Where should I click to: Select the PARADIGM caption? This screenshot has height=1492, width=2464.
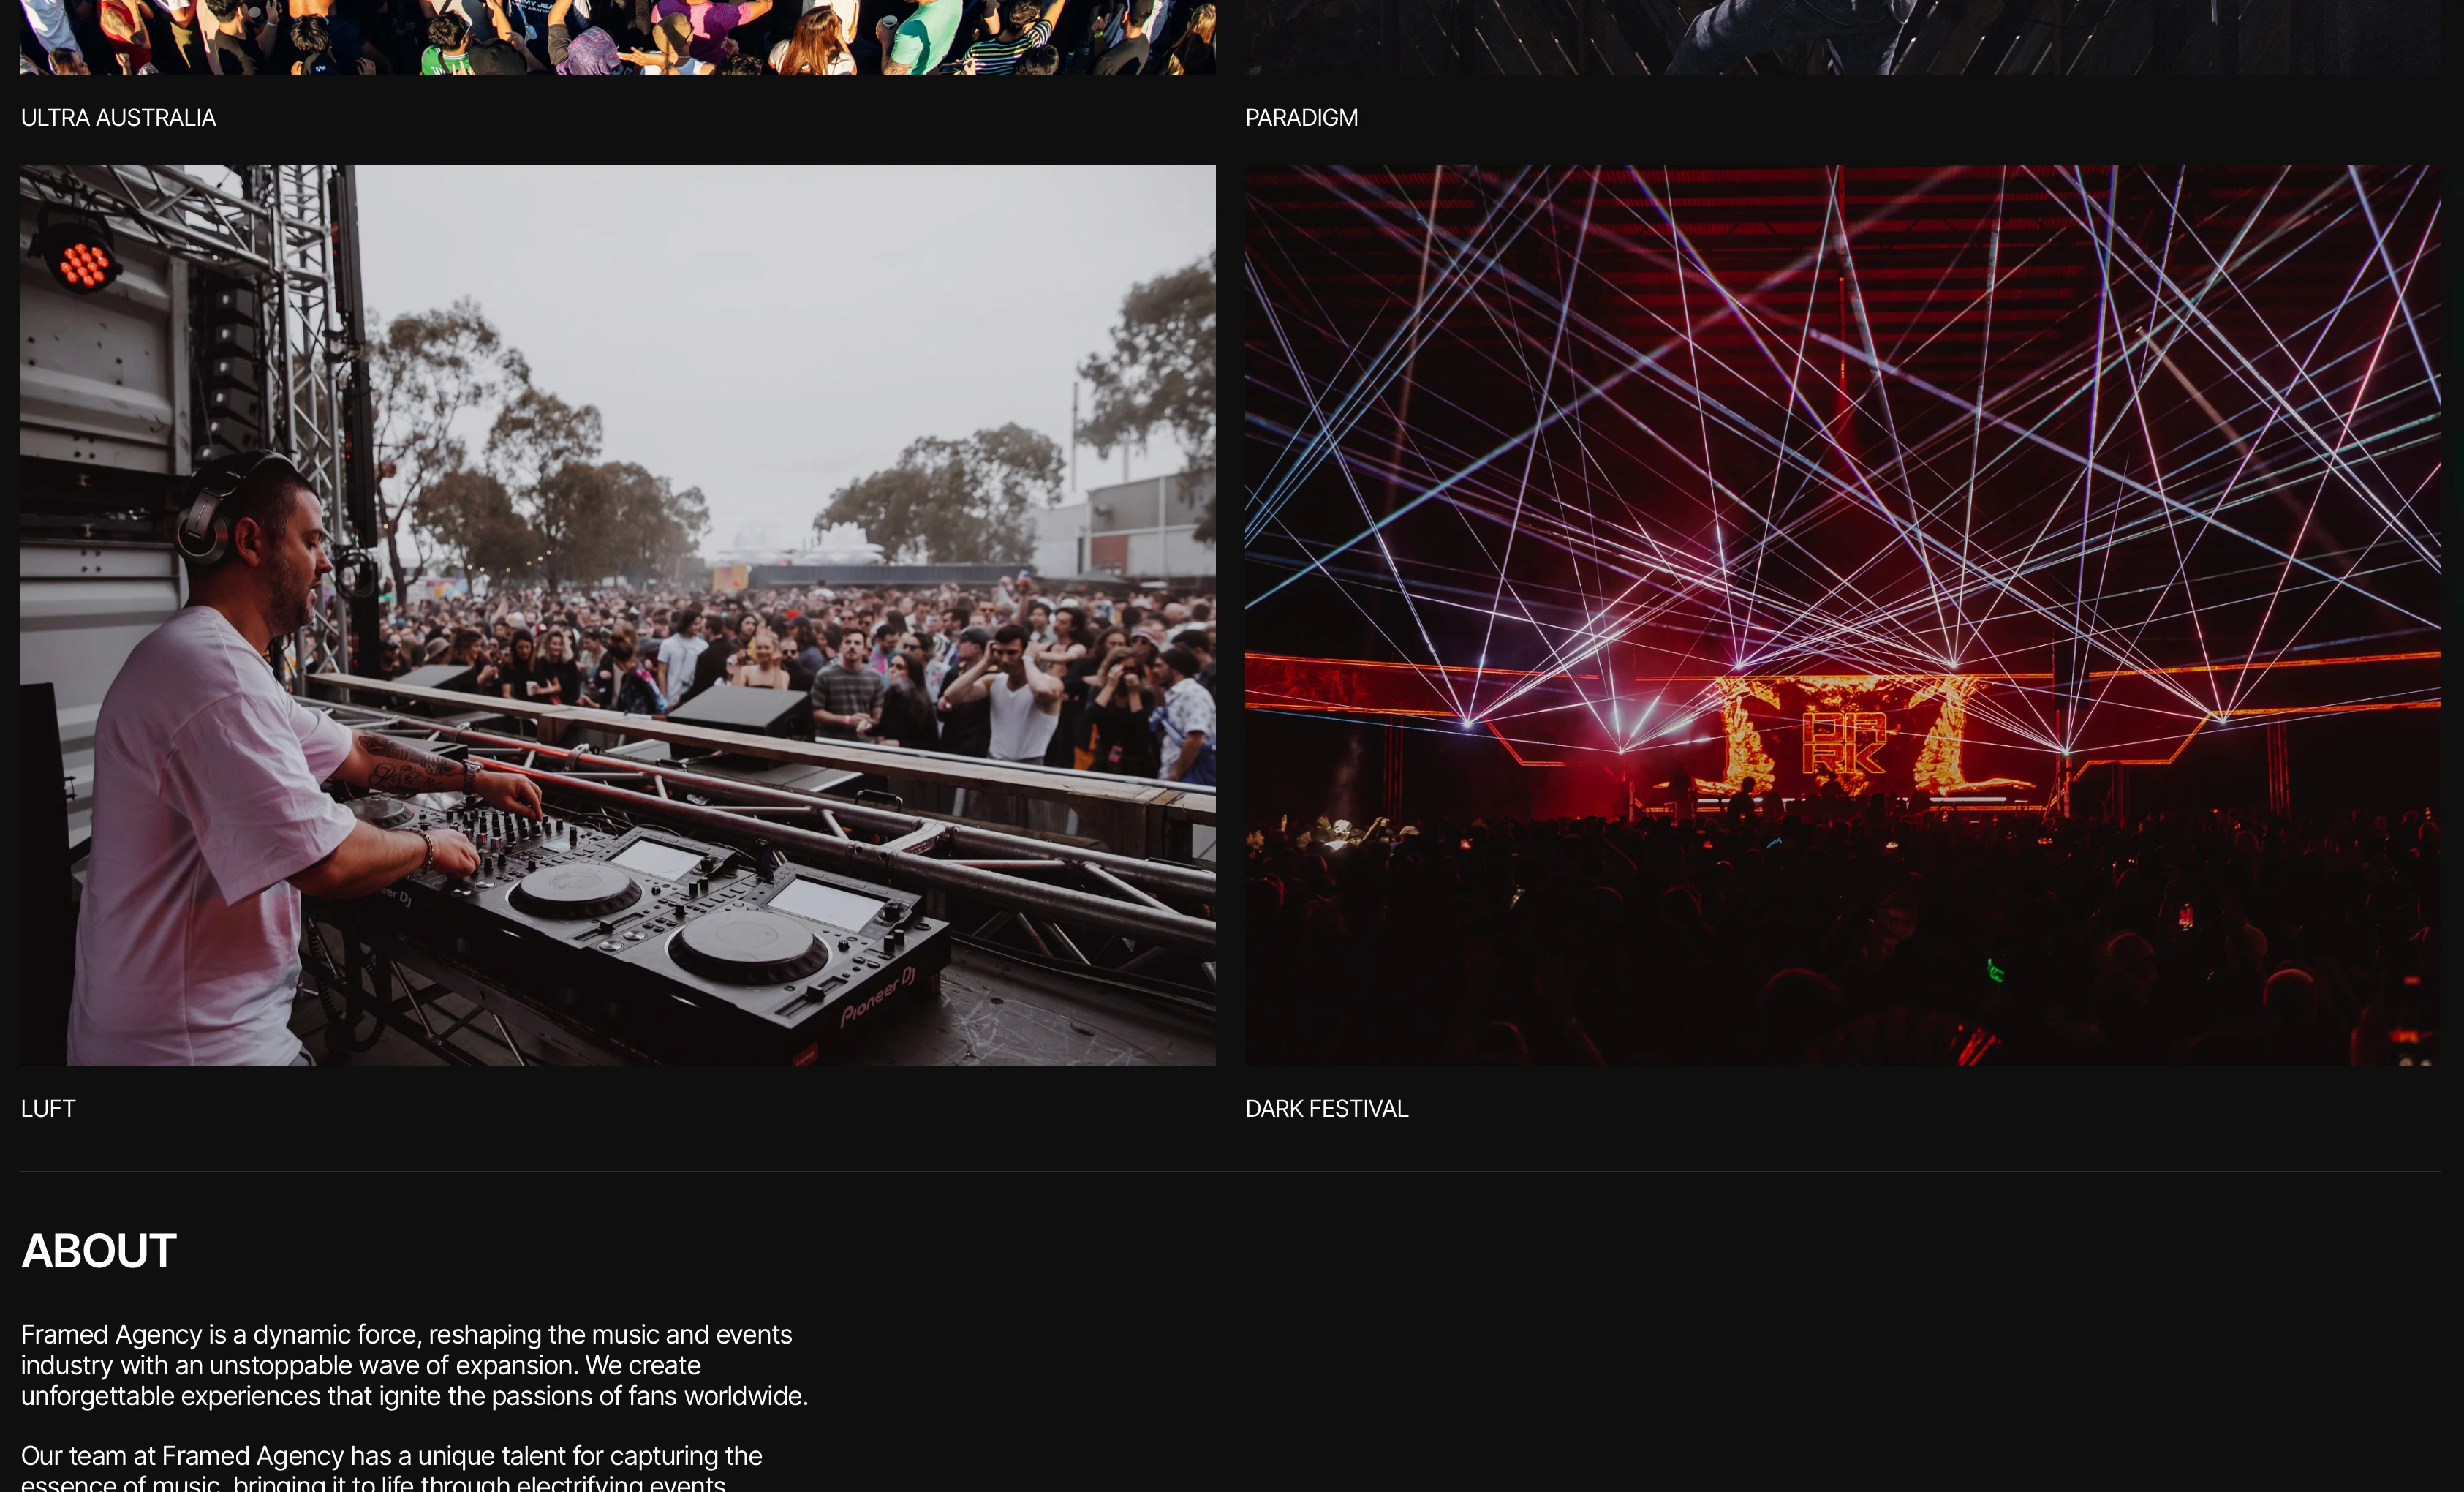point(1301,118)
